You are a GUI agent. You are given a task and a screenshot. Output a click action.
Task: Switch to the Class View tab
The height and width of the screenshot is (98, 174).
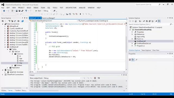[x=156, y=50]
